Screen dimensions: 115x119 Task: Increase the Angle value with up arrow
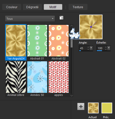[x=88, y=47]
